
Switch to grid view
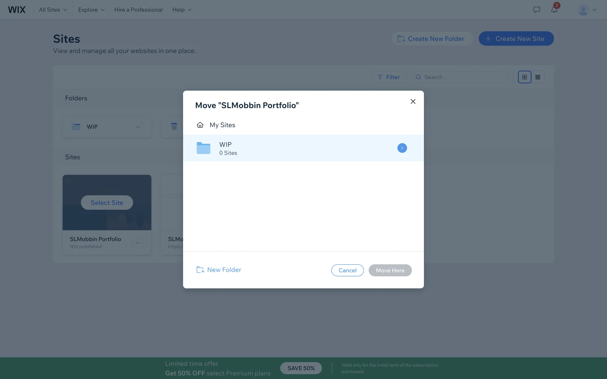click(x=524, y=77)
